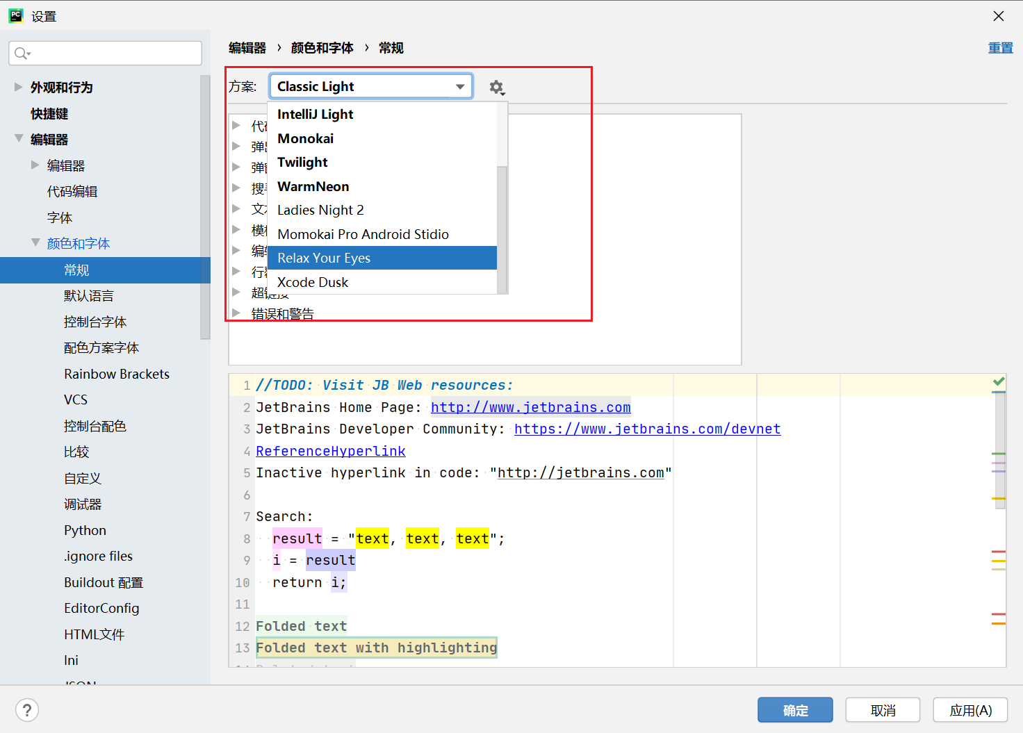Click the line 12 Folded text region
Screen dimensions: 1023x733
pos(302,626)
